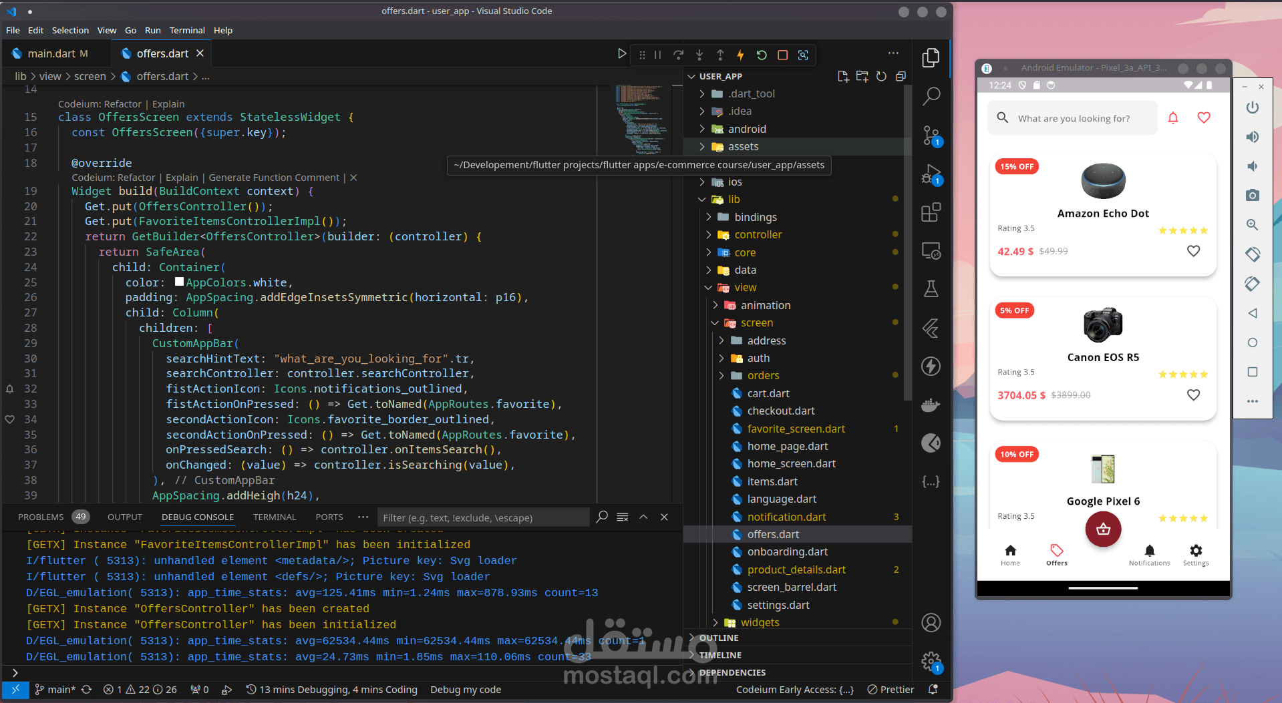Open the Terminal menu

tap(187, 30)
